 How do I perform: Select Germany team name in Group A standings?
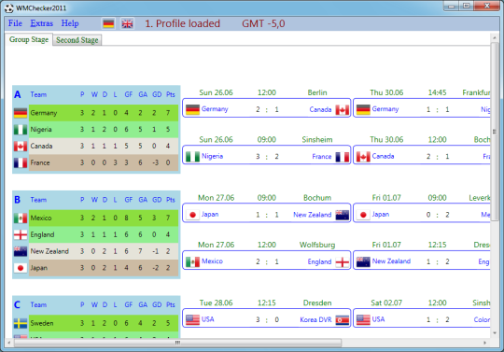coord(44,113)
